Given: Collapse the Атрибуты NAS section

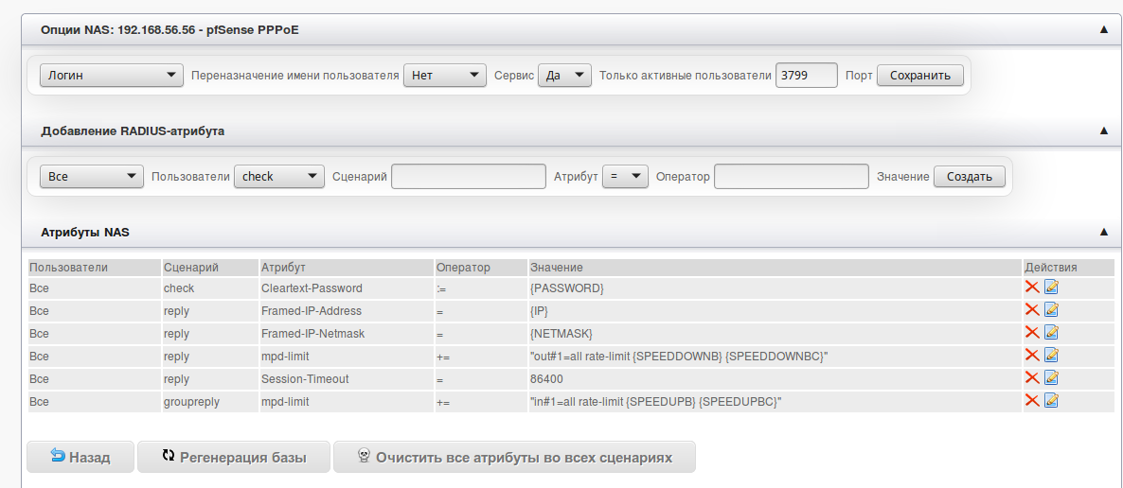Looking at the screenshot, I should pyautogui.click(x=1103, y=232).
